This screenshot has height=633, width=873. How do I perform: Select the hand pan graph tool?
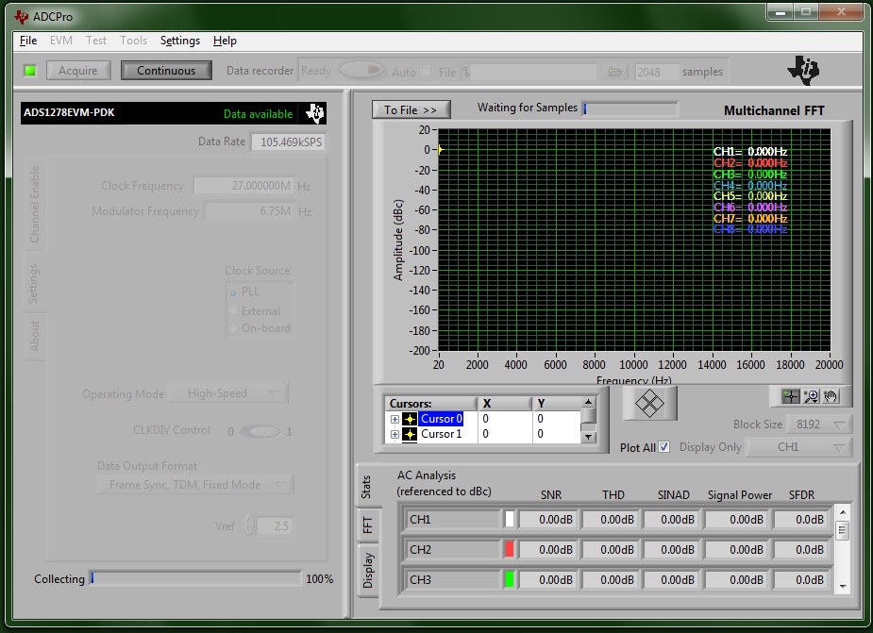point(830,396)
